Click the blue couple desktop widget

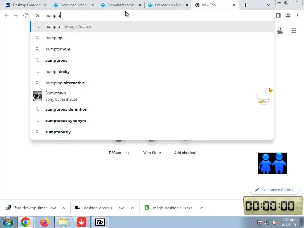(x=273, y=163)
